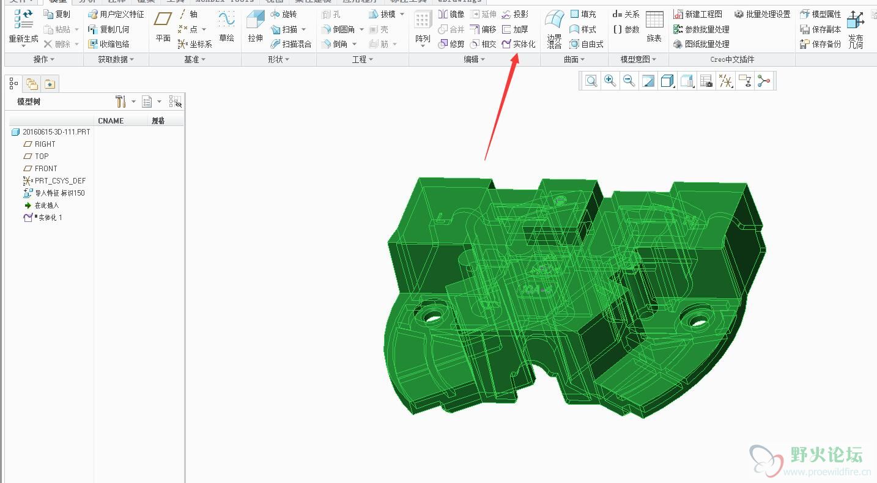Click the 实体化 solidify tool
The image size is (877, 483).
click(518, 44)
